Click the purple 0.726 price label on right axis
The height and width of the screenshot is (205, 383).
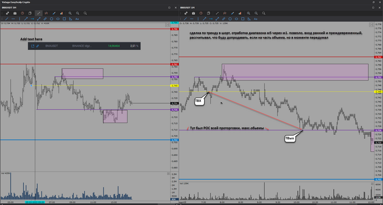379,130
